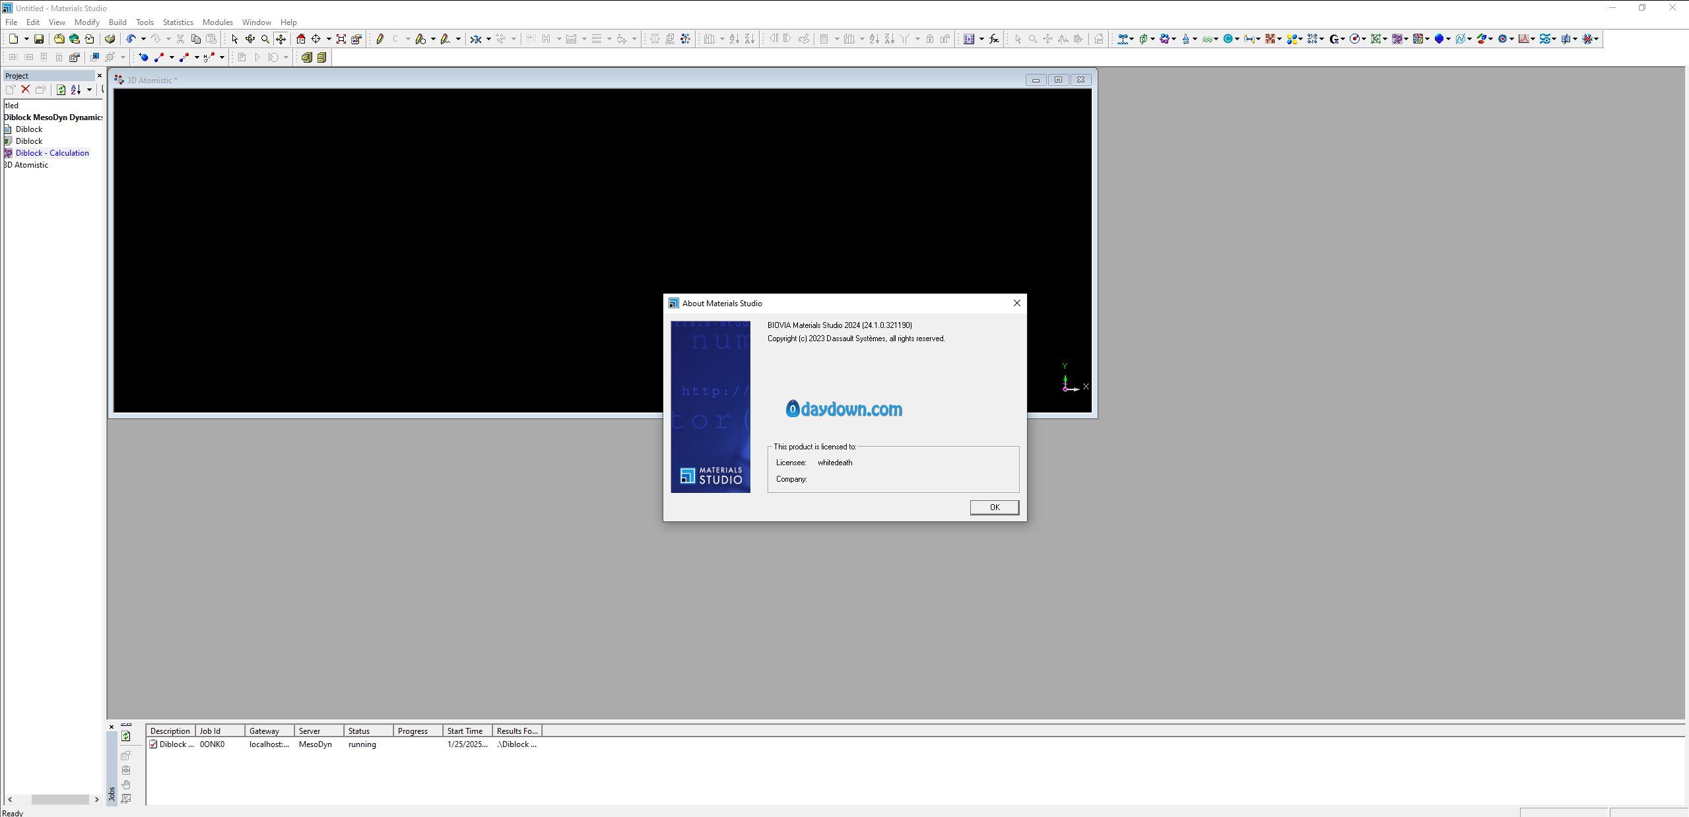Image resolution: width=1689 pixels, height=817 pixels.
Task: Click the Copy toolbar icon
Action: (x=195, y=39)
